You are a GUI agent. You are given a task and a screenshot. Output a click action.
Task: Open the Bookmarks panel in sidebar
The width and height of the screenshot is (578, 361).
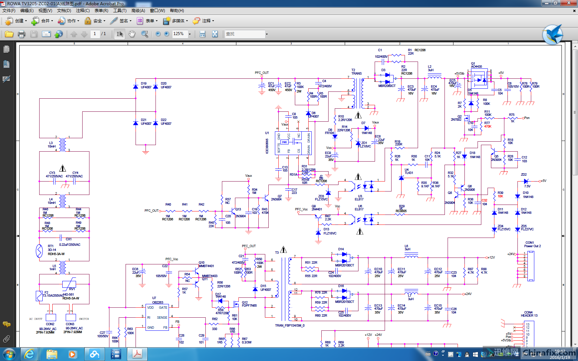[6, 64]
